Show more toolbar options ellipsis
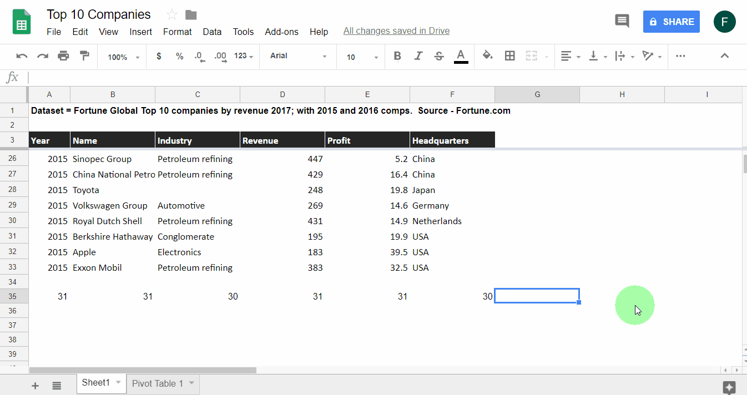This screenshot has width=747, height=395. point(680,56)
